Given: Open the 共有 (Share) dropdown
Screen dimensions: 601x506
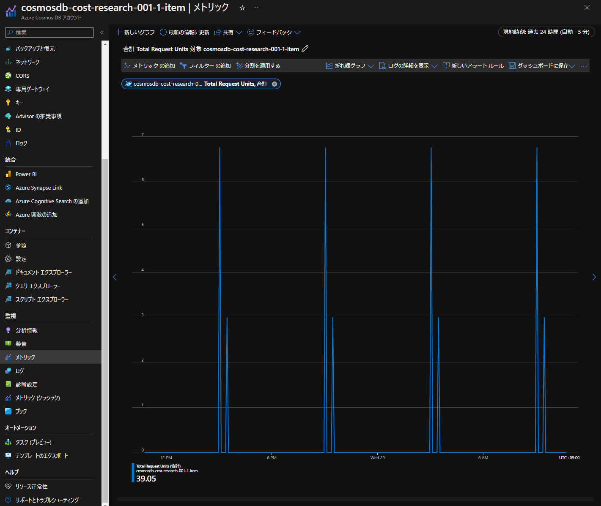Looking at the screenshot, I should [x=228, y=32].
